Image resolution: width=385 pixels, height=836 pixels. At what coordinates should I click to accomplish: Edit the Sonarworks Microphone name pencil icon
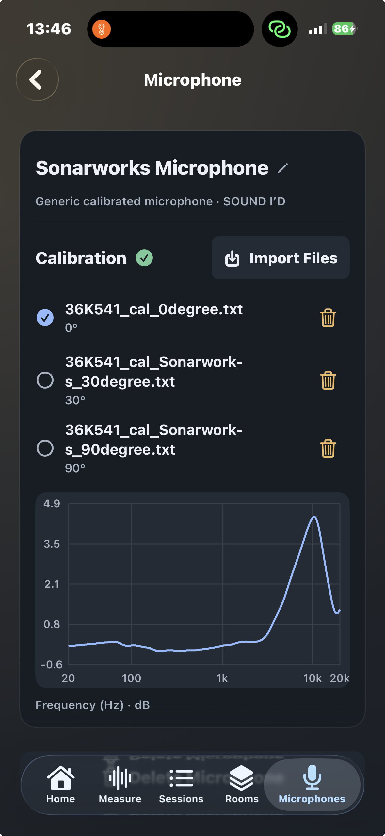283,168
